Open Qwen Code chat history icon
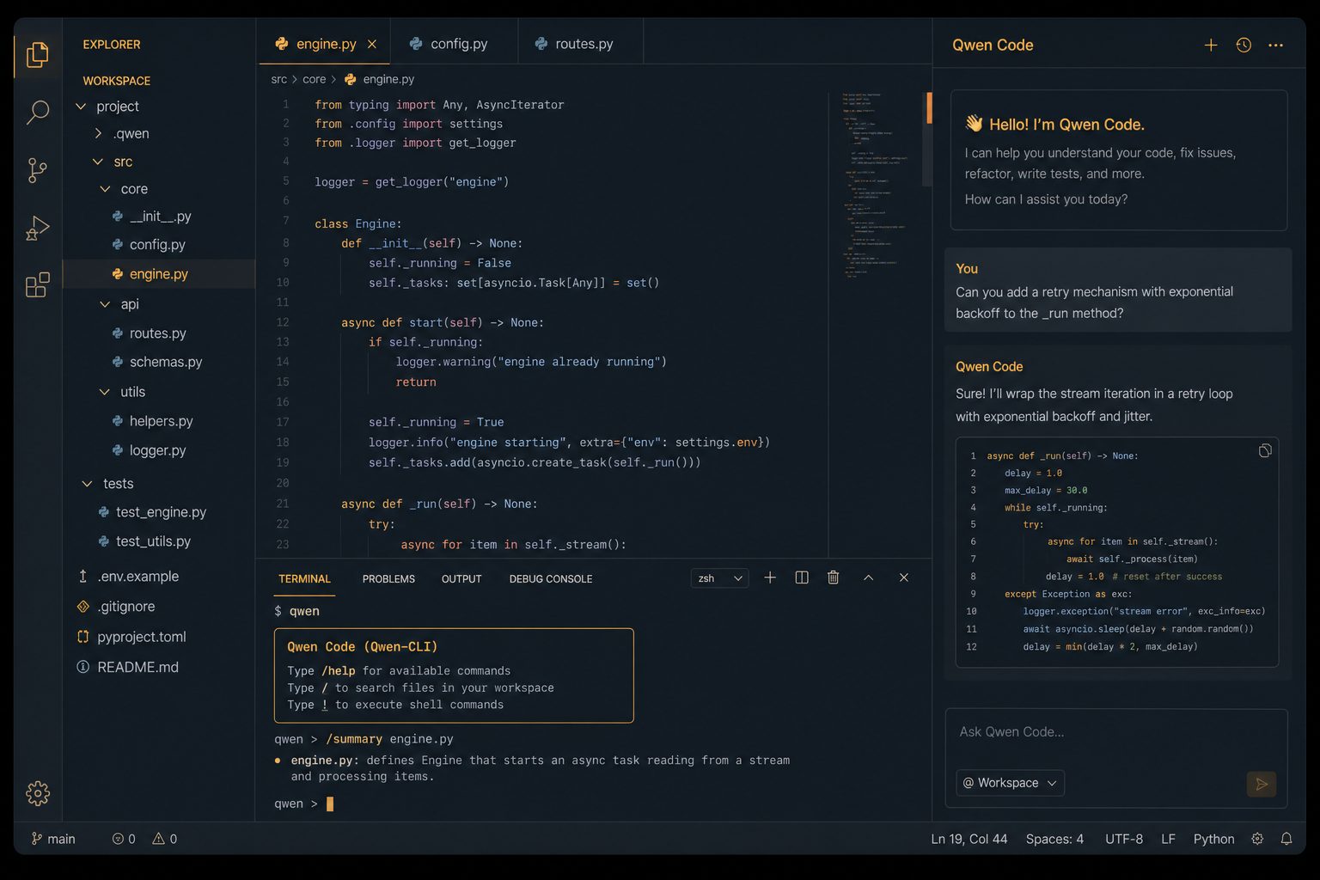Image resolution: width=1320 pixels, height=880 pixels. pyautogui.click(x=1244, y=45)
